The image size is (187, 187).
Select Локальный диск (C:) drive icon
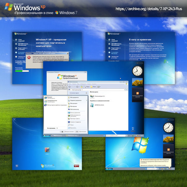pos(92,96)
